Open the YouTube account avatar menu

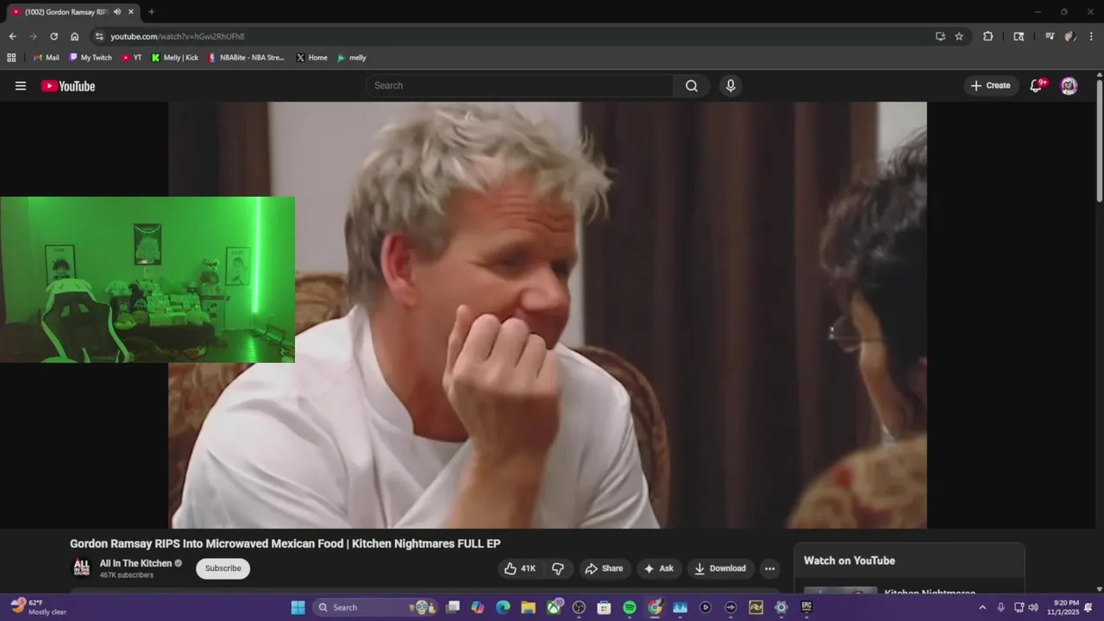pyautogui.click(x=1069, y=85)
